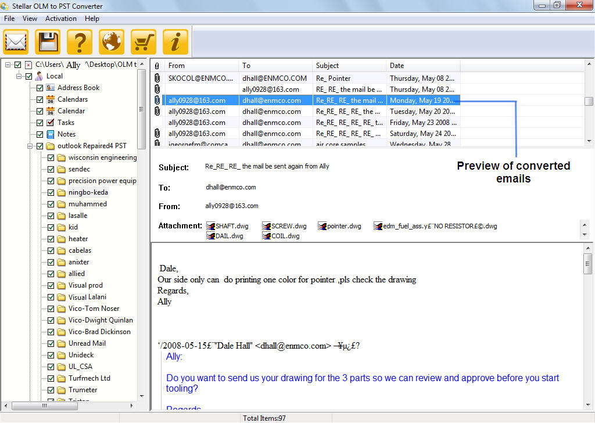
Task: Select the muhammed folder
Action: (88, 204)
